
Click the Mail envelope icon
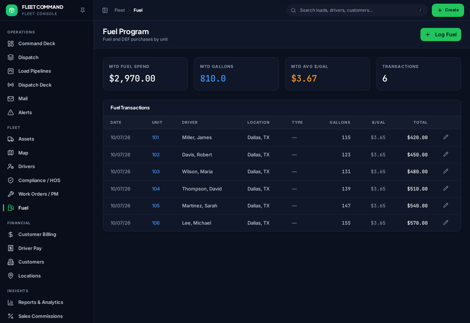tap(11, 99)
